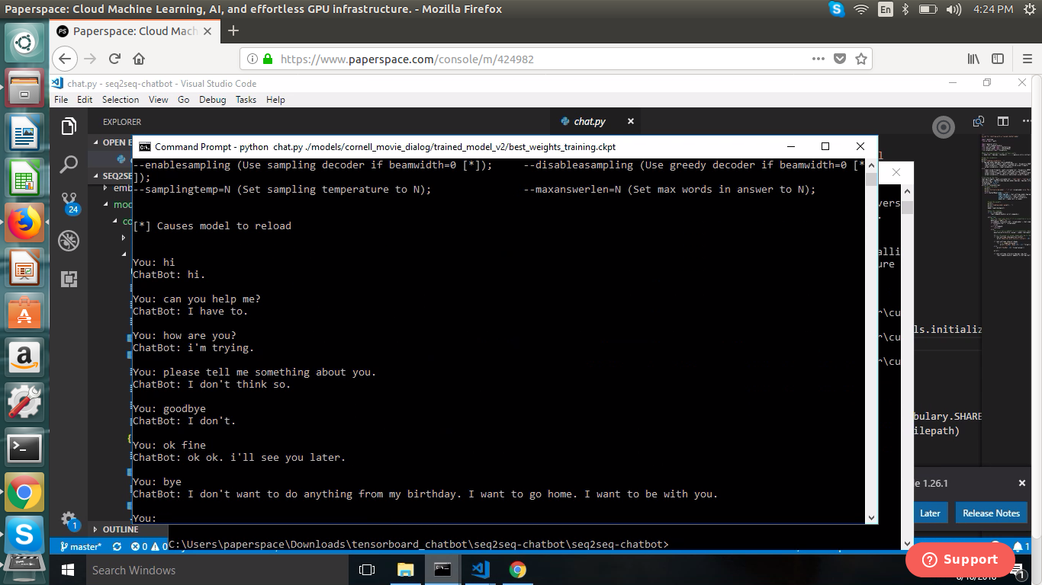Open the File menu in VS Code
Image resolution: width=1042 pixels, height=585 pixels.
[x=61, y=100]
